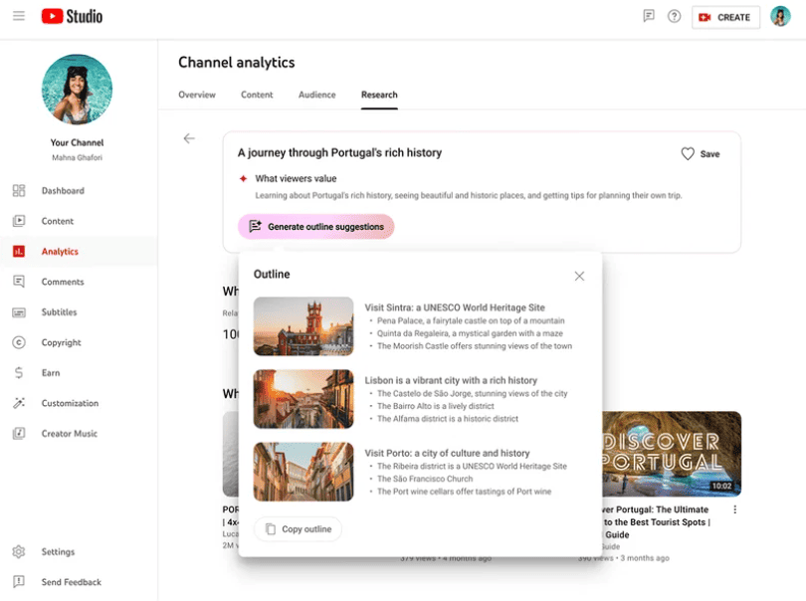This screenshot has width=806, height=601.
Task: Click the back arrow beside the topic card
Action: tap(189, 138)
